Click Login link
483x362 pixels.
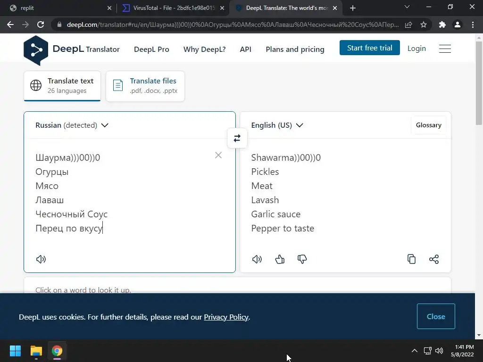point(416,49)
